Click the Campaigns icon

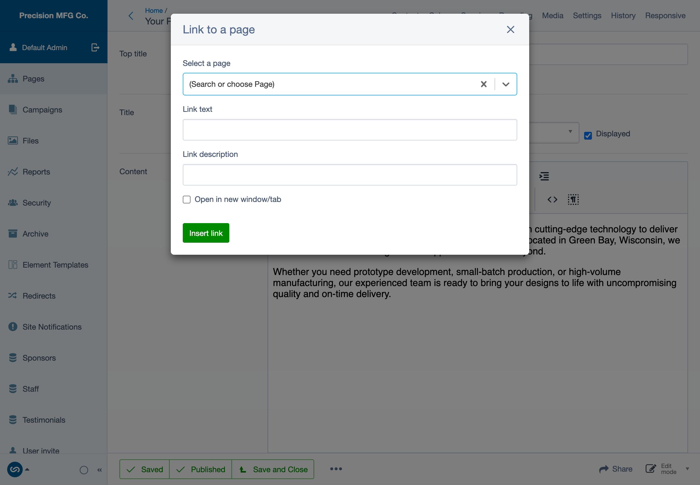[13, 109]
